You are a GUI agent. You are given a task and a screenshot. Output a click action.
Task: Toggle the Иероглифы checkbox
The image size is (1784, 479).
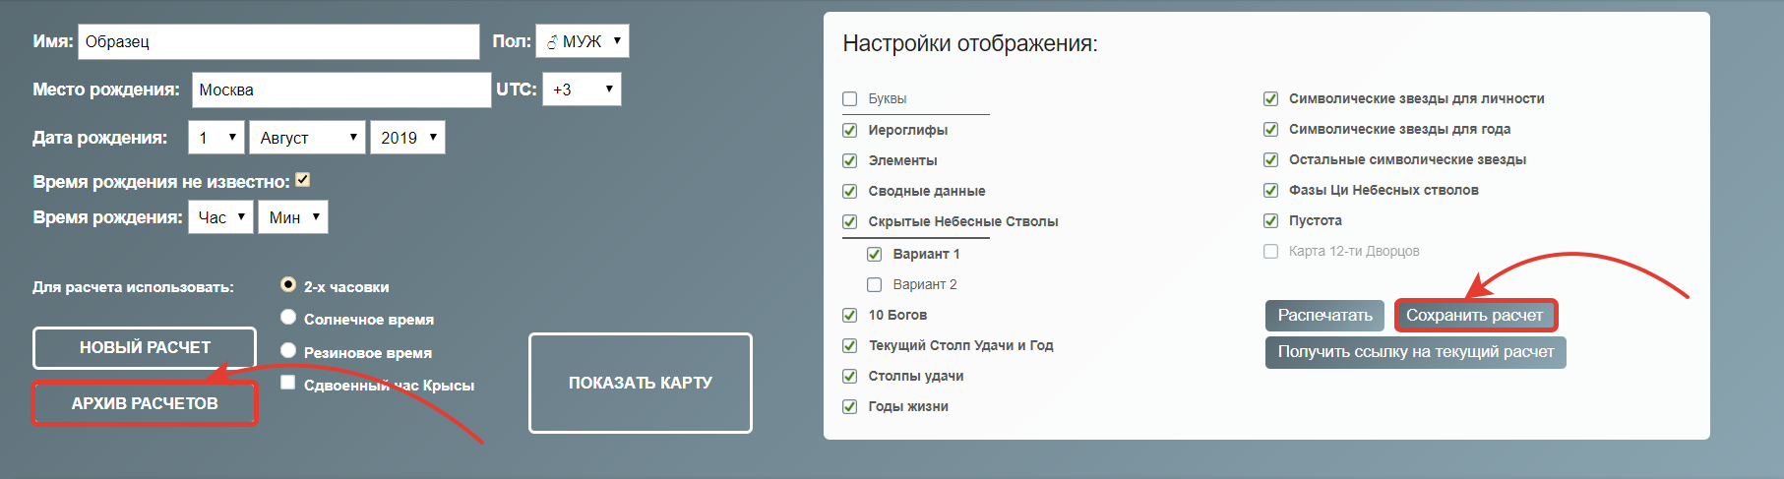coord(850,130)
